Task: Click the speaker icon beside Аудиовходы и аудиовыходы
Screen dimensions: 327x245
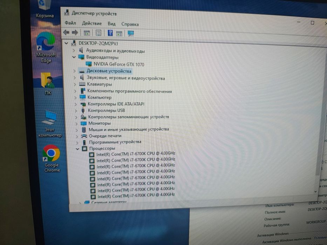Action: [x=81, y=50]
